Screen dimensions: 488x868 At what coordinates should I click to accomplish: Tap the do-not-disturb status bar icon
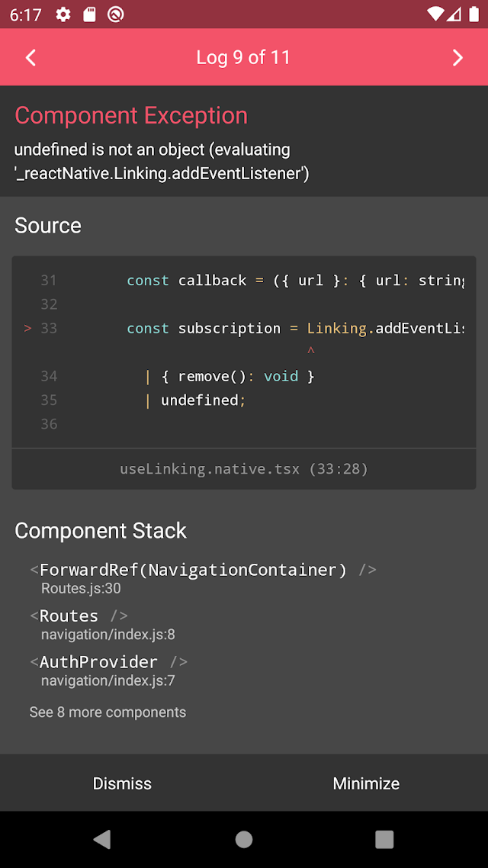116,14
